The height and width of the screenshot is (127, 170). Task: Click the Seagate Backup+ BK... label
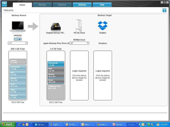tap(56, 33)
